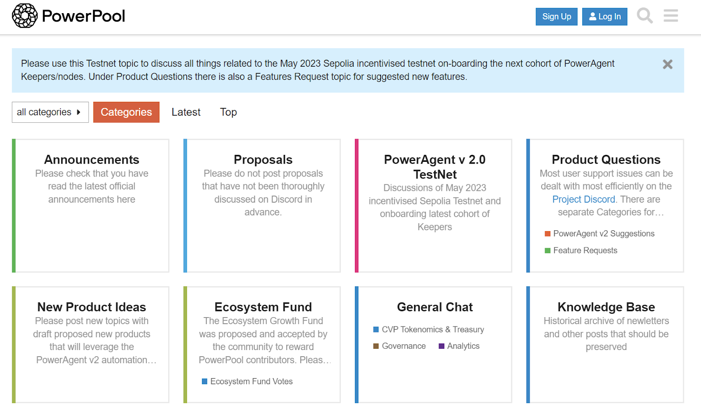Open the New Product Ideas category

92,307
